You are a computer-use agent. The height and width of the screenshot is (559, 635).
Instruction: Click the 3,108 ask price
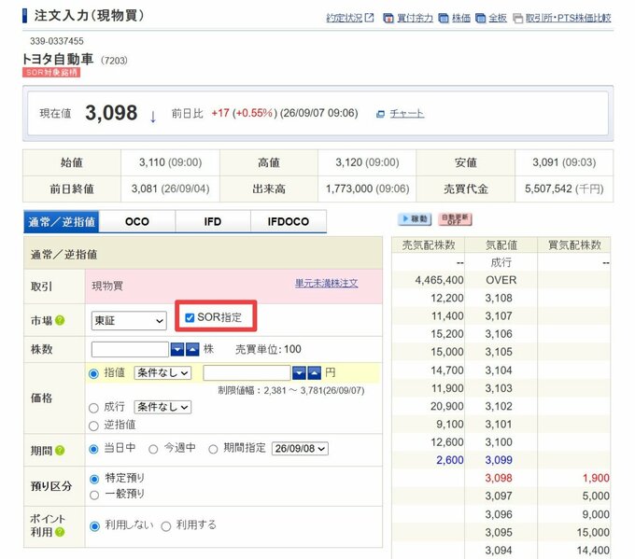[499, 299]
